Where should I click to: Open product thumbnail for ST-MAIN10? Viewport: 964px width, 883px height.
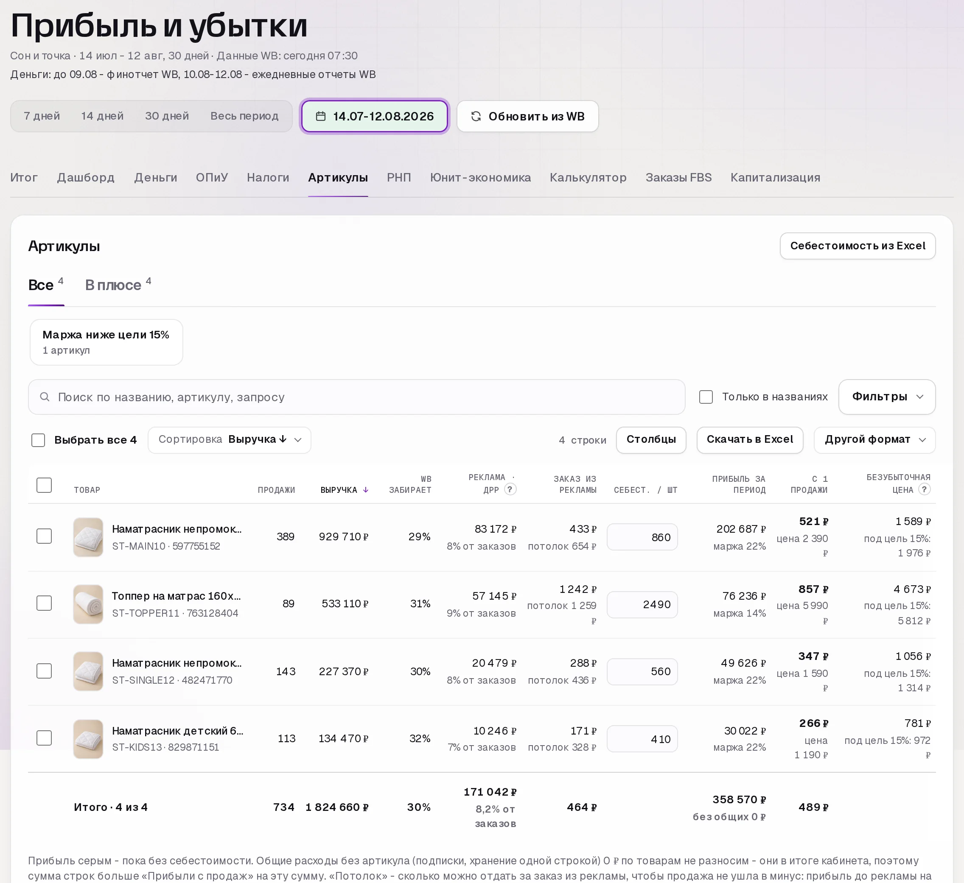click(x=88, y=537)
